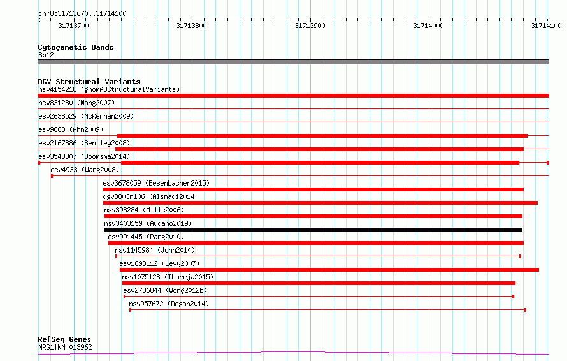Viewport: 567px width, 361px height.
Task: Click the red bar of esv3543307
Action: [x=320, y=163]
